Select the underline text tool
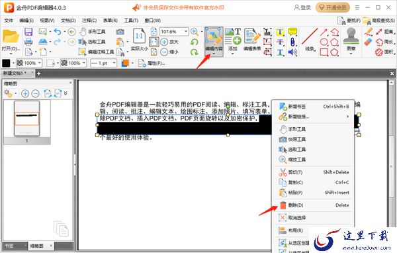397x253 pixels. coord(280,52)
